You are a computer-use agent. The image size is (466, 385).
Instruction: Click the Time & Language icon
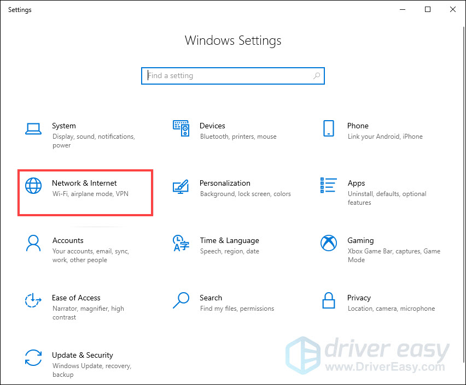coord(181,244)
